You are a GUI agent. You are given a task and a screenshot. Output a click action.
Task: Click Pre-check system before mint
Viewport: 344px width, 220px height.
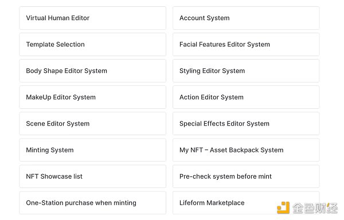coord(246,176)
